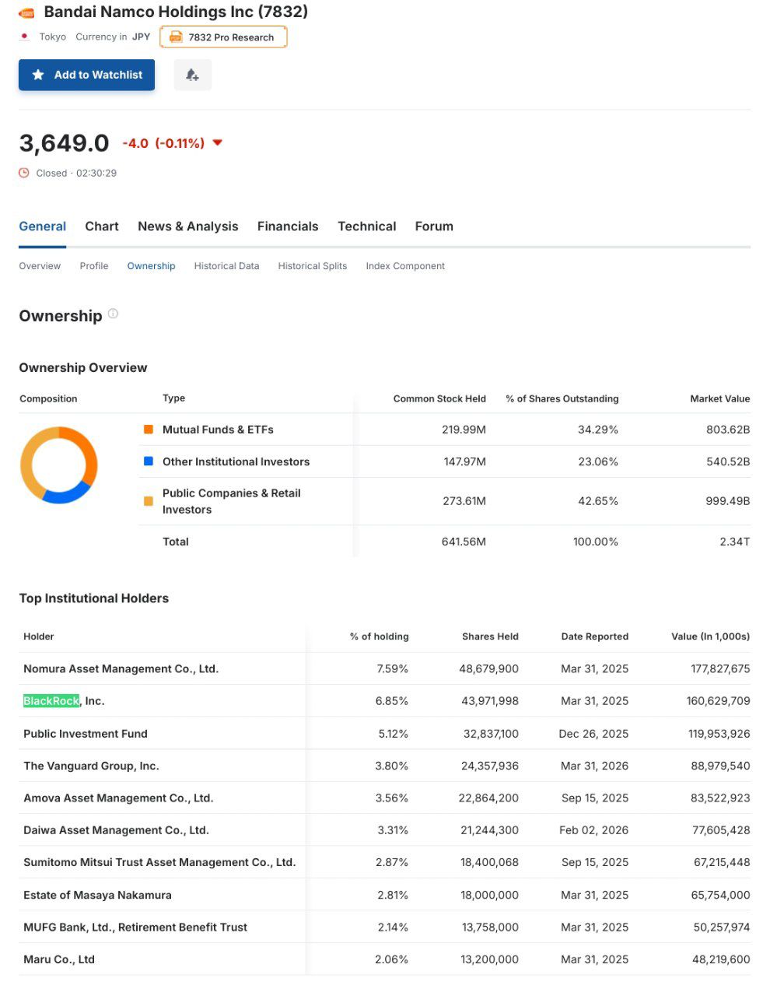Viewport: 770px width, 996px height.
Task: Click the Ownership info circle icon
Action: coord(113,314)
